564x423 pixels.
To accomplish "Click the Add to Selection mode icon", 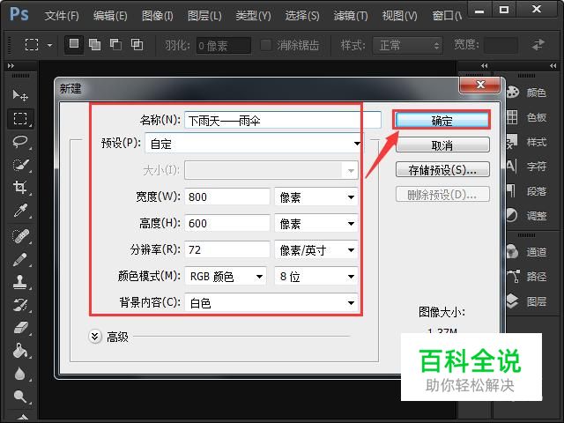I will 94,45.
